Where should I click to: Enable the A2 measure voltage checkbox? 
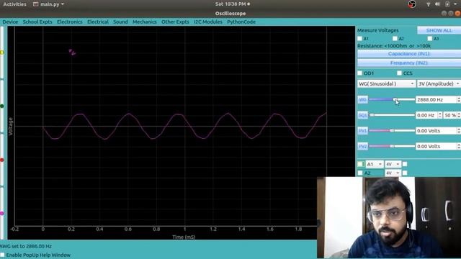(x=395, y=38)
